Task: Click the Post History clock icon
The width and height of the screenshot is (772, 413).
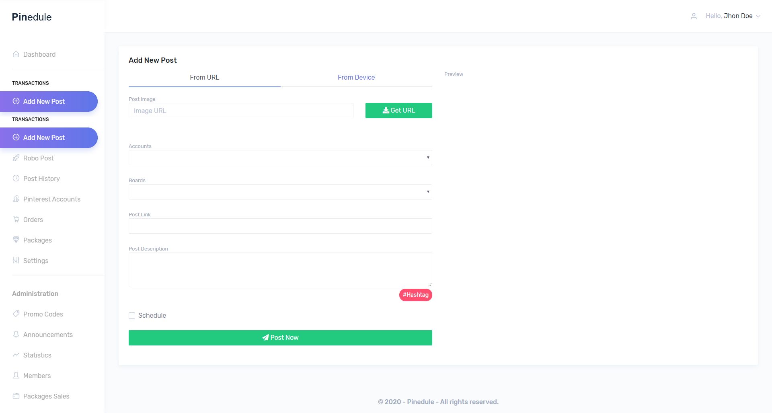Action: [x=16, y=178]
